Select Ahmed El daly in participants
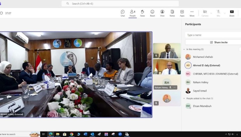This screenshot has height=137, width=241. pos(207,65)
